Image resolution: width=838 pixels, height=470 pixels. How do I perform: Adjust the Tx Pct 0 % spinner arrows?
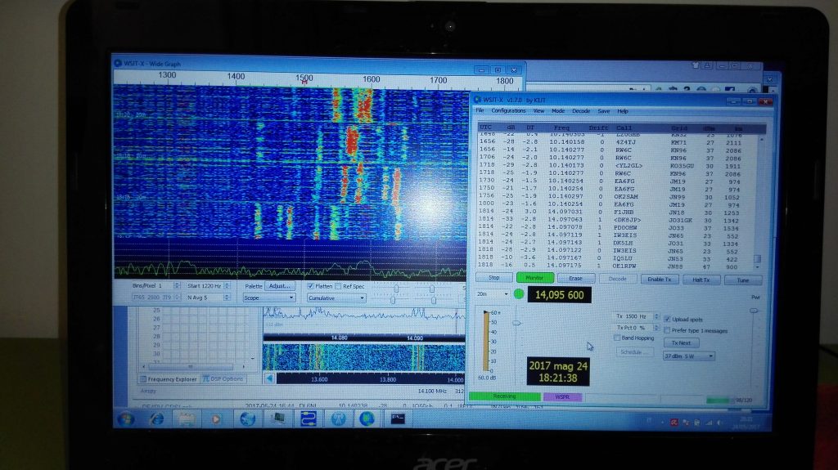(656, 328)
